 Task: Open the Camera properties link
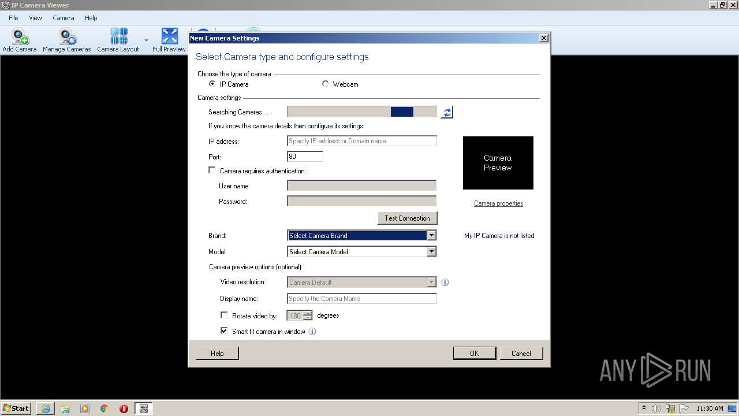point(499,203)
